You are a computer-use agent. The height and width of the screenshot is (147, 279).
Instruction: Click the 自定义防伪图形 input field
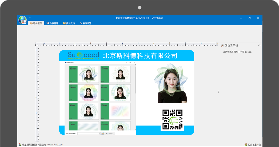coord(88,133)
